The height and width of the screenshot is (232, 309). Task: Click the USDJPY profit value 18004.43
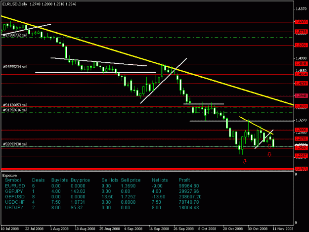point(189,208)
